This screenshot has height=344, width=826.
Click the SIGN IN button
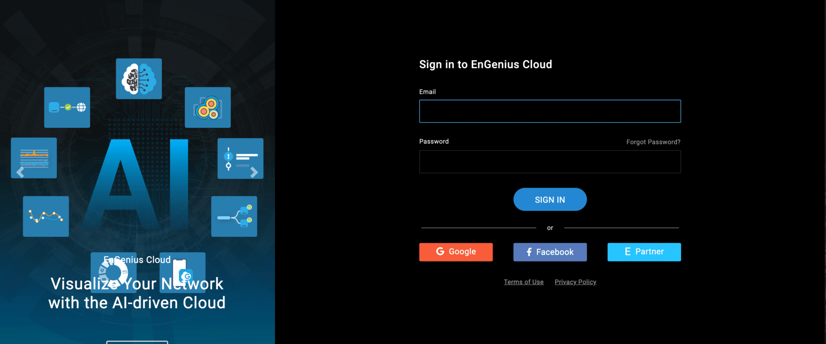550,200
